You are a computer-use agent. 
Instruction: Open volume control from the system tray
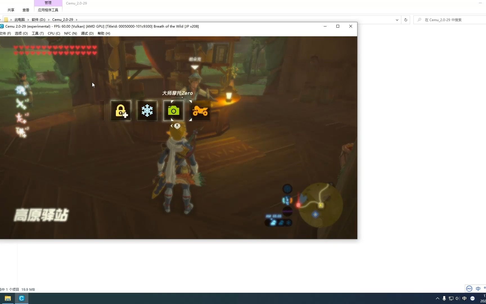[x=458, y=298]
